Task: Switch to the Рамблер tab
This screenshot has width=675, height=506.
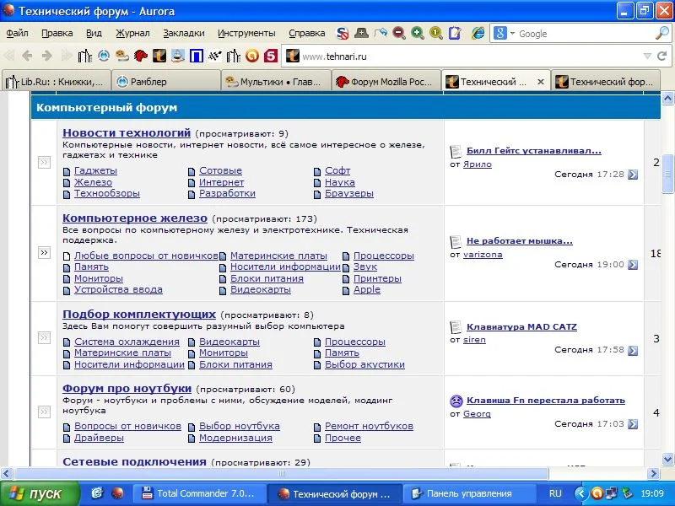Action: [x=166, y=81]
